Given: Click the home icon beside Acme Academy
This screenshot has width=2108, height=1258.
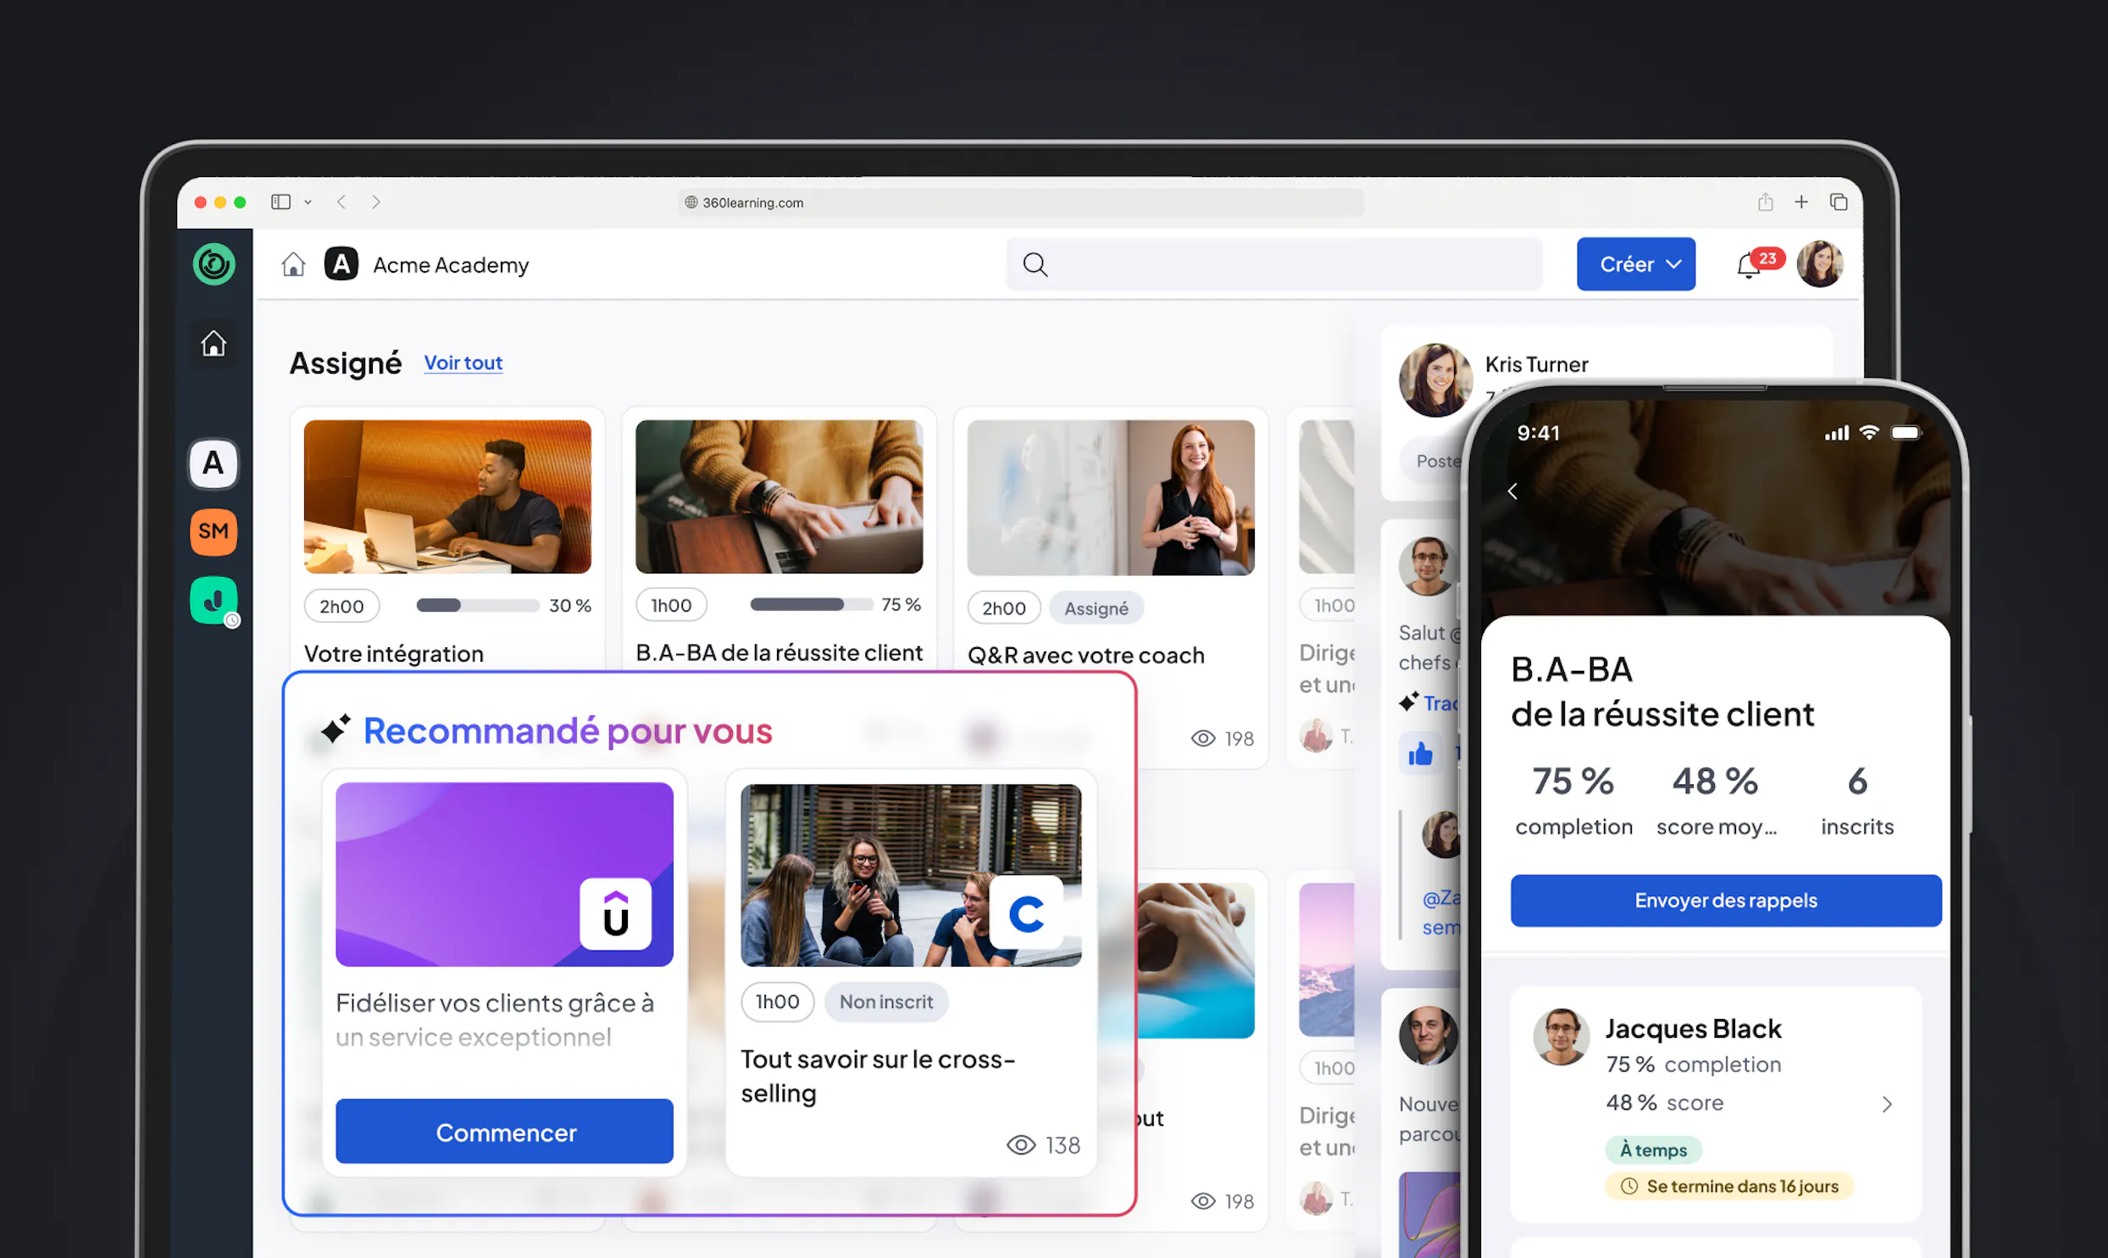Looking at the screenshot, I should pos(293,264).
